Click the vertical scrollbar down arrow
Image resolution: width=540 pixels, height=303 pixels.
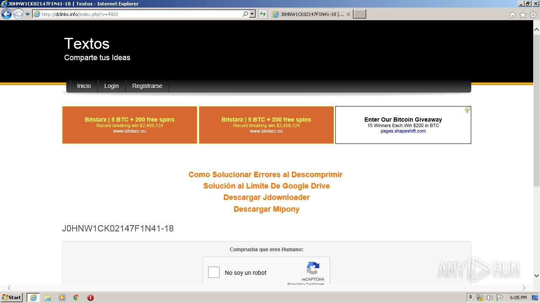pos(537,276)
